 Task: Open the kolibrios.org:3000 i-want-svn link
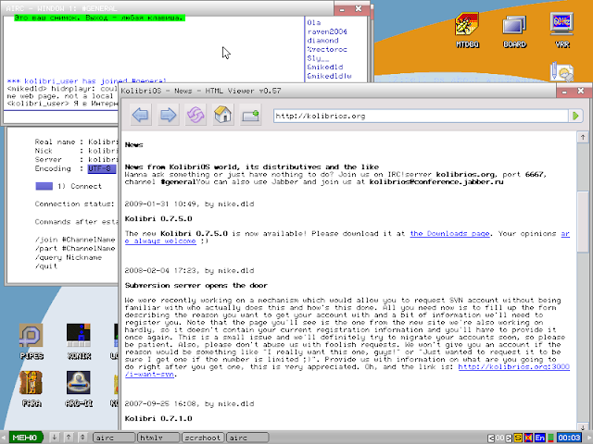tap(514, 367)
